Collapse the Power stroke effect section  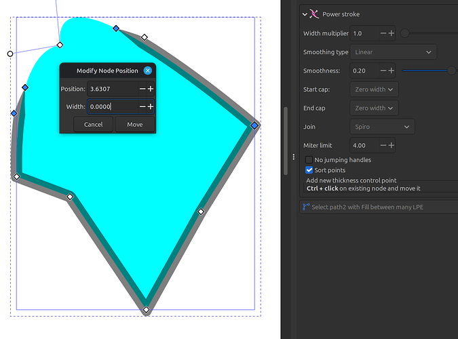[x=305, y=14]
